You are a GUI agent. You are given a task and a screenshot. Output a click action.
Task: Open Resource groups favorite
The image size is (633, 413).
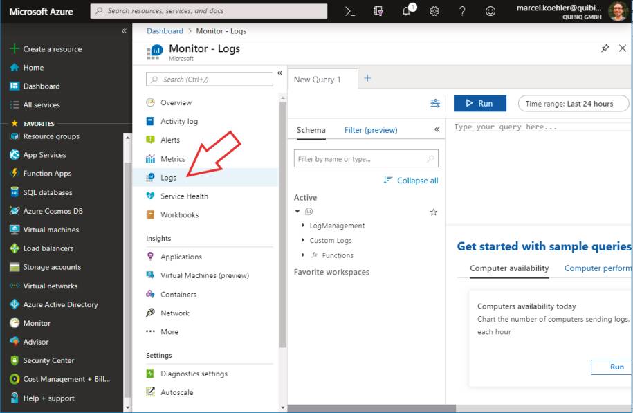(44, 136)
